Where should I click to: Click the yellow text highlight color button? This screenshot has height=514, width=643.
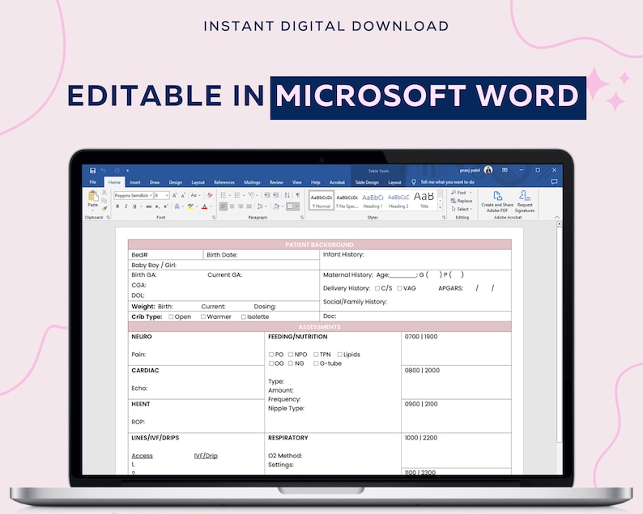[x=190, y=206]
